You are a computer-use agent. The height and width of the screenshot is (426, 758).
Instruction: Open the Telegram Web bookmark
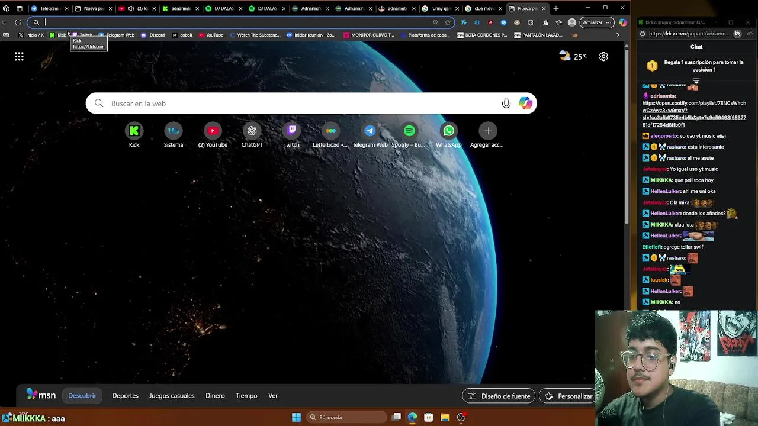pyautogui.click(x=117, y=35)
